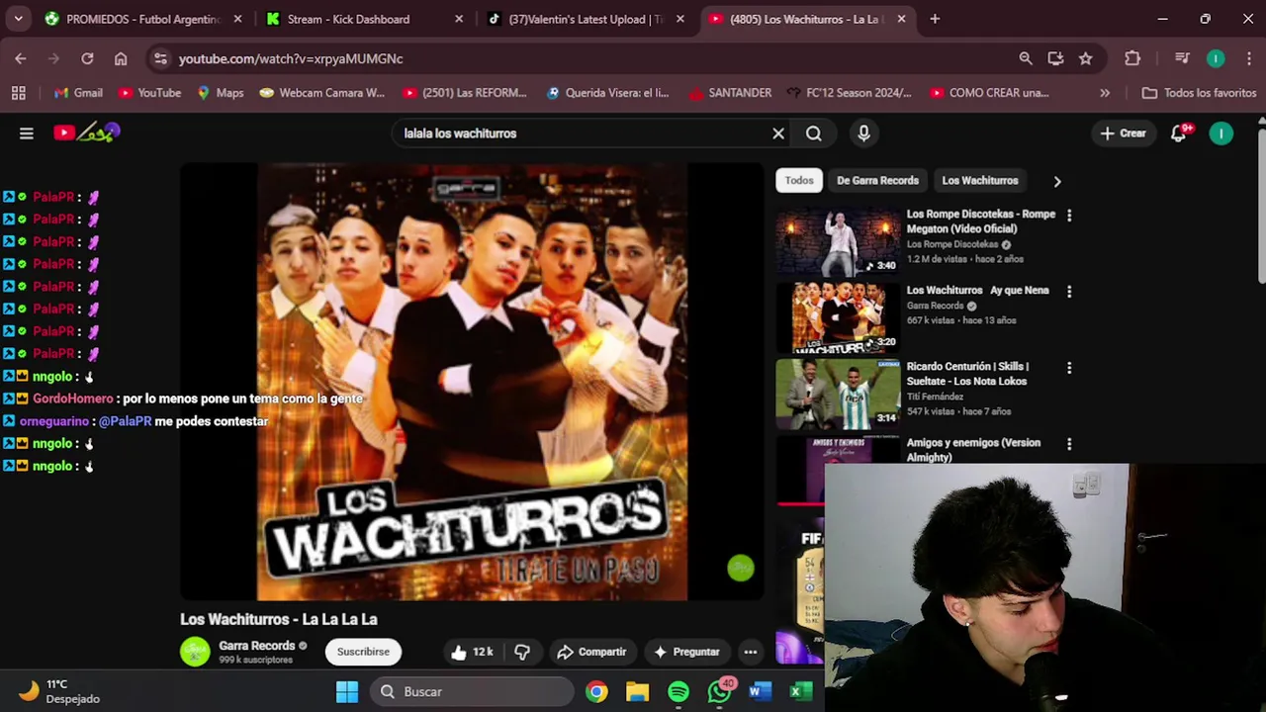Select the De Garra Records chip
Screen dimensions: 1266x712
[877, 181]
